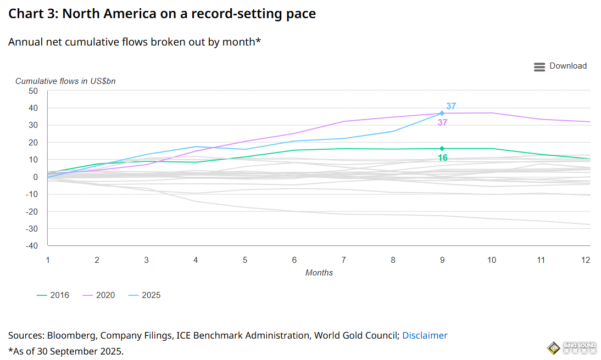Click month 1 on the x-axis
The image size is (601, 360).
tap(48, 260)
